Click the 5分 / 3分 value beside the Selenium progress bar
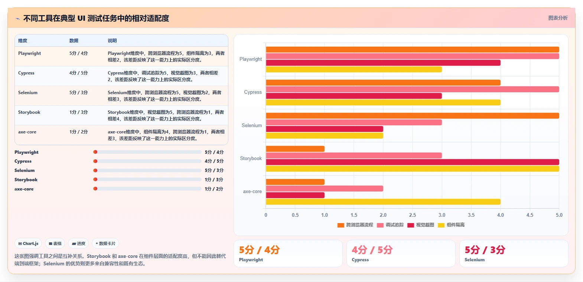 pos(214,170)
